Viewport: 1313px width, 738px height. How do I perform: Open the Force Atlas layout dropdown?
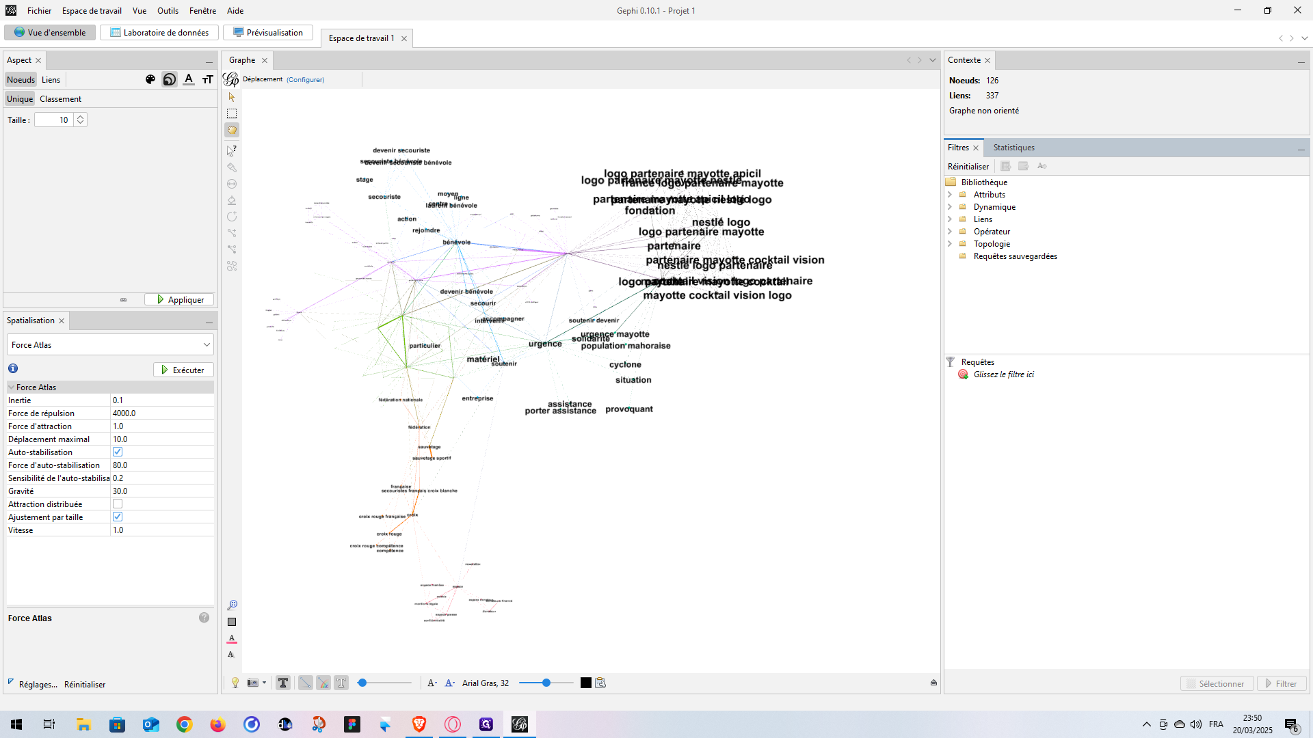pyautogui.click(x=110, y=344)
